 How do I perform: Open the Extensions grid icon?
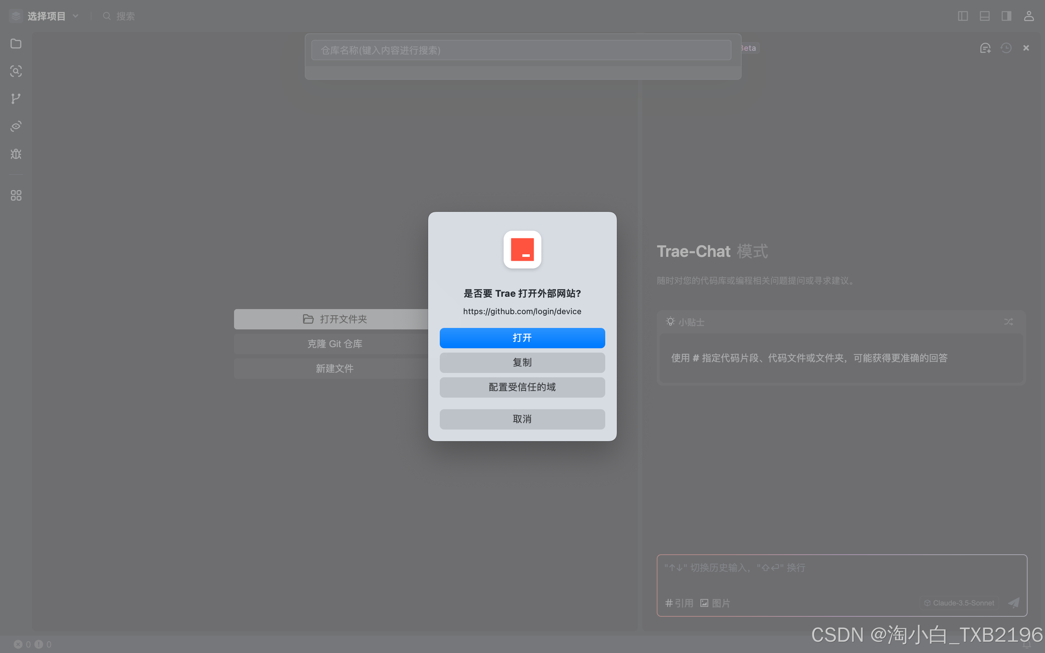tap(16, 196)
